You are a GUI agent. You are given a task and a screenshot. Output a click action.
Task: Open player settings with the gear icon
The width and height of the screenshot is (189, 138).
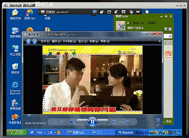click(62, 122)
